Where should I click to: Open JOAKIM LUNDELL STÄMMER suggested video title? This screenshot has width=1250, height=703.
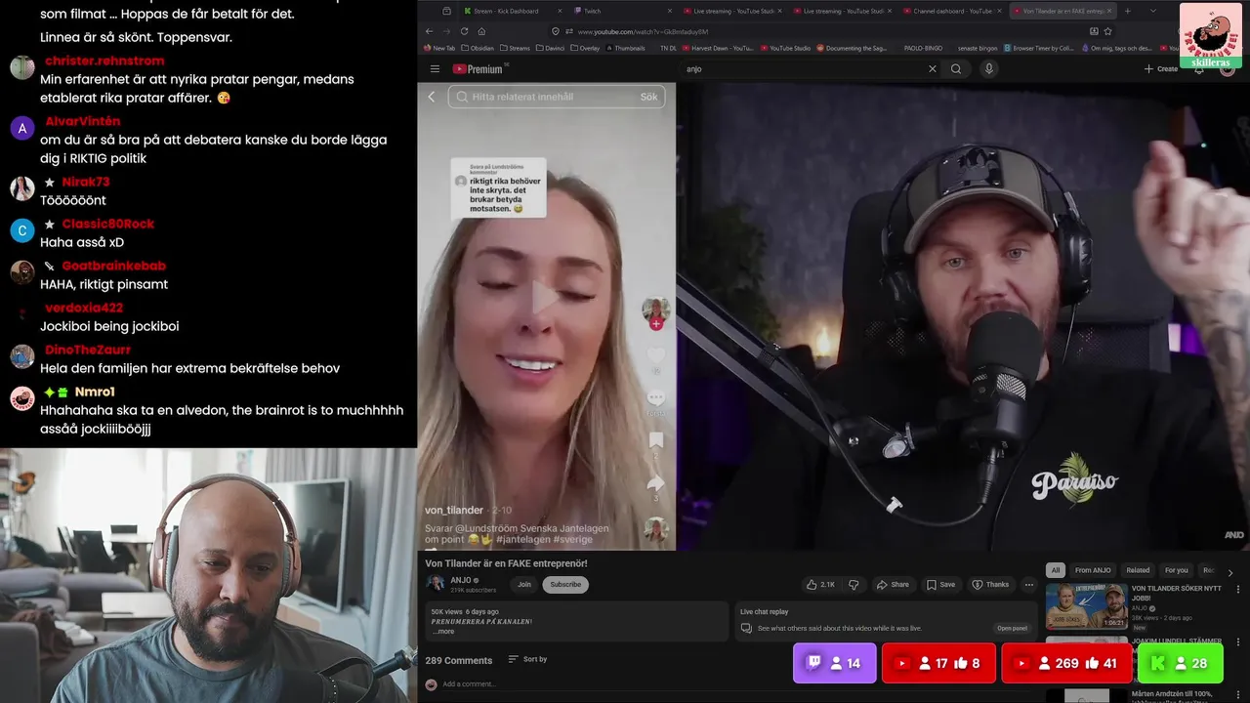point(1177,641)
